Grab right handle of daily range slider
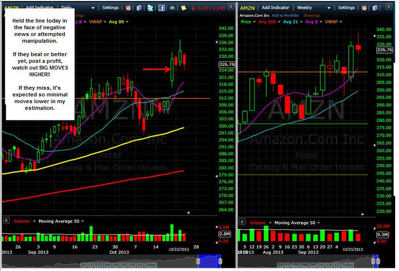Image resolution: width=399 pixels, height=271 pixels. coord(220,261)
